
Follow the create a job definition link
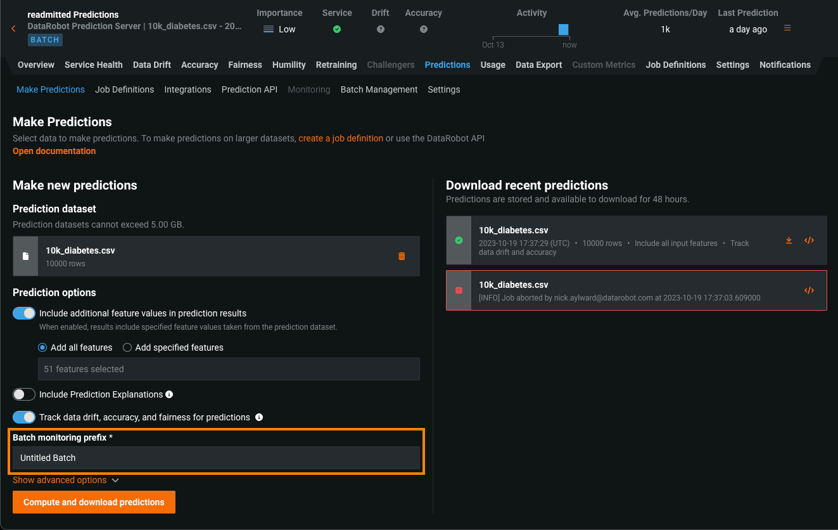(341, 138)
